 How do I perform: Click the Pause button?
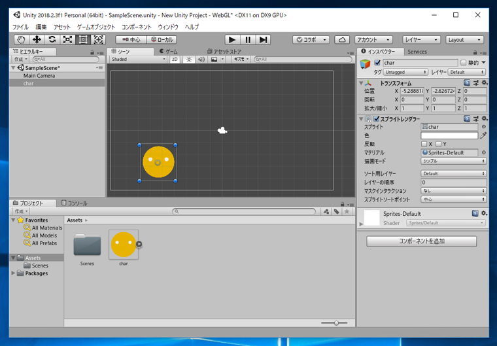248,40
